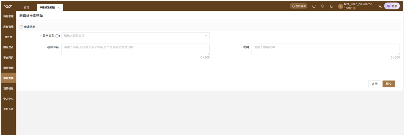Click the W logo in the top-left corner

tap(9, 6)
